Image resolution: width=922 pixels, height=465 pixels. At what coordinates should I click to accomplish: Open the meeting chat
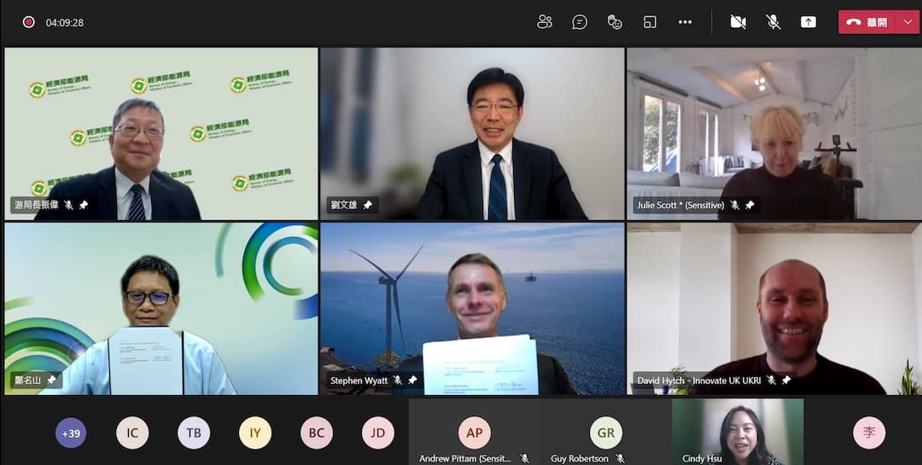pos(580,22)
